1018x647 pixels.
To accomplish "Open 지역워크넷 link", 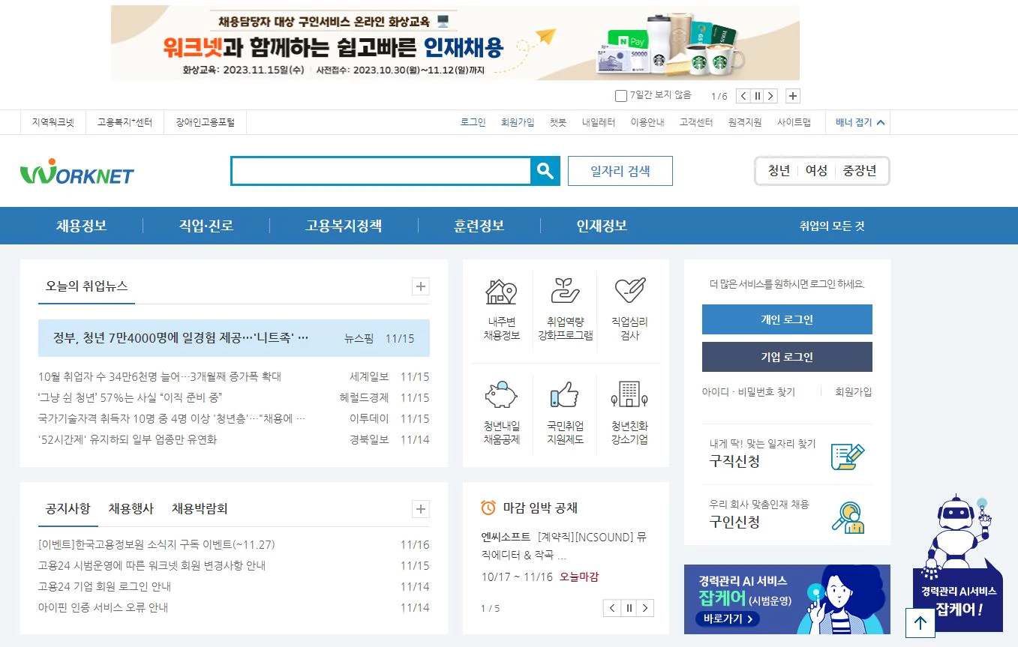I will click(x=53, y=122).
